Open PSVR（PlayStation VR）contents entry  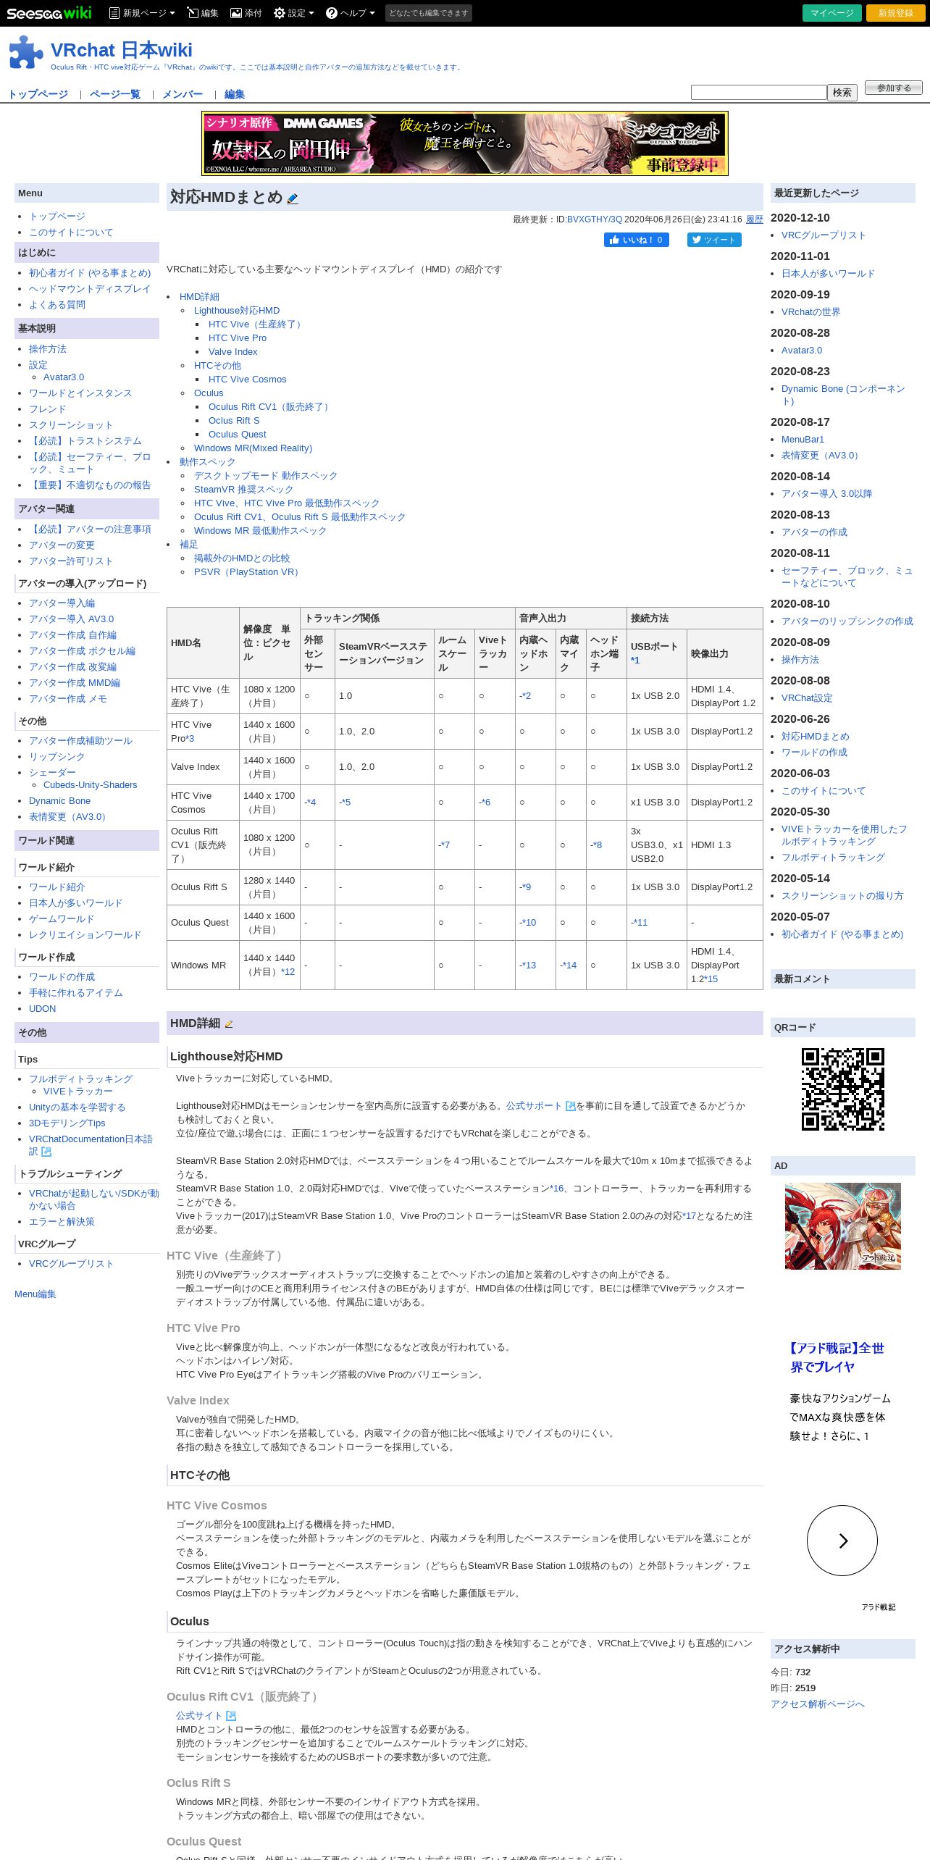click(248, 572)
